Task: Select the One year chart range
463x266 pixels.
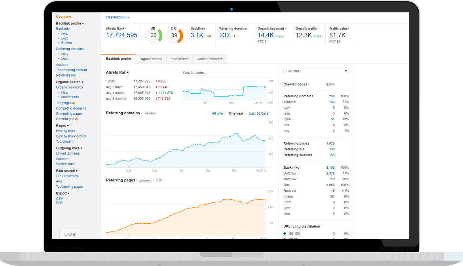Action: tap(236, 113)
